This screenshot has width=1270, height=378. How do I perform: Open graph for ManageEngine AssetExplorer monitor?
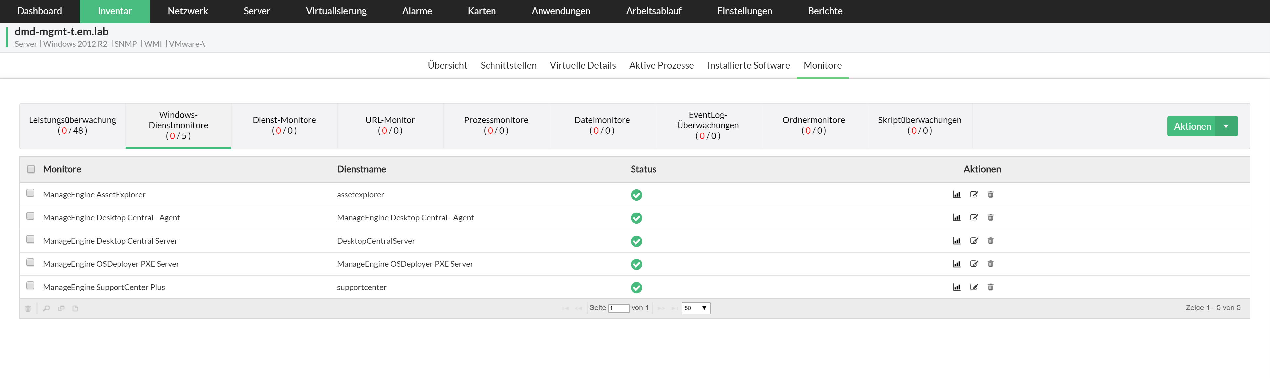pyautogui.click(x=957, y=194)
